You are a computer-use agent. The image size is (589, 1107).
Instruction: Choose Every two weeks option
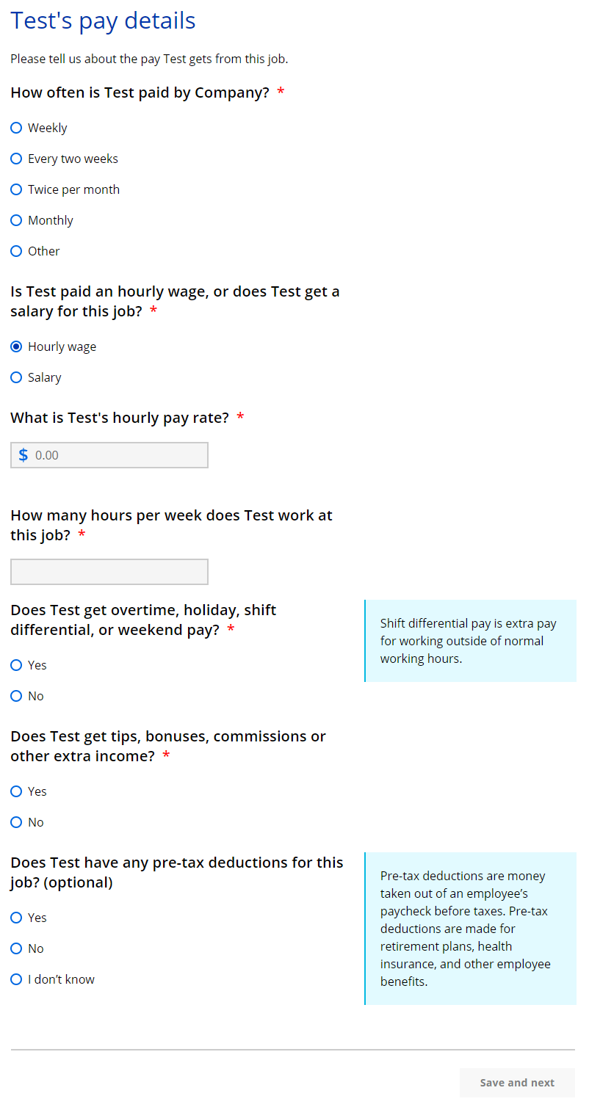[x=16, y=159]
